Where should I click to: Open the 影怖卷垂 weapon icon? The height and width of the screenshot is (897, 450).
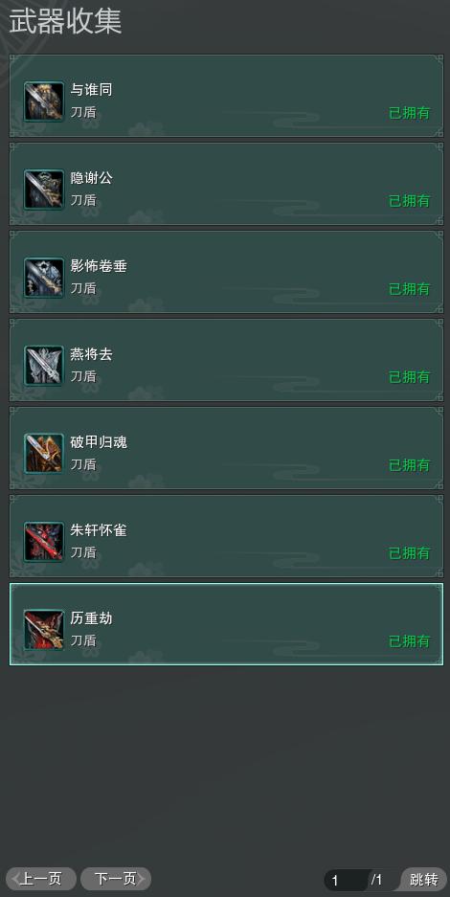tap(44, 278)
